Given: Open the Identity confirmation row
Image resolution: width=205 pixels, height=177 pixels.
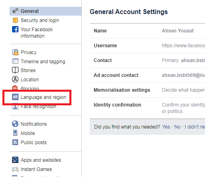Looking at the screenshot, I should click(147, 108).
